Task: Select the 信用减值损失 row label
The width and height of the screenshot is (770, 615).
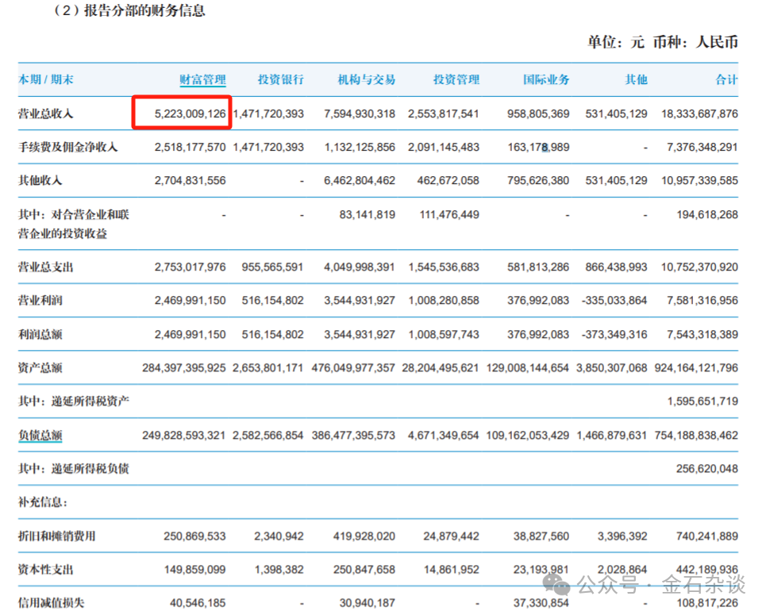Action: click(x=51, y=603)
